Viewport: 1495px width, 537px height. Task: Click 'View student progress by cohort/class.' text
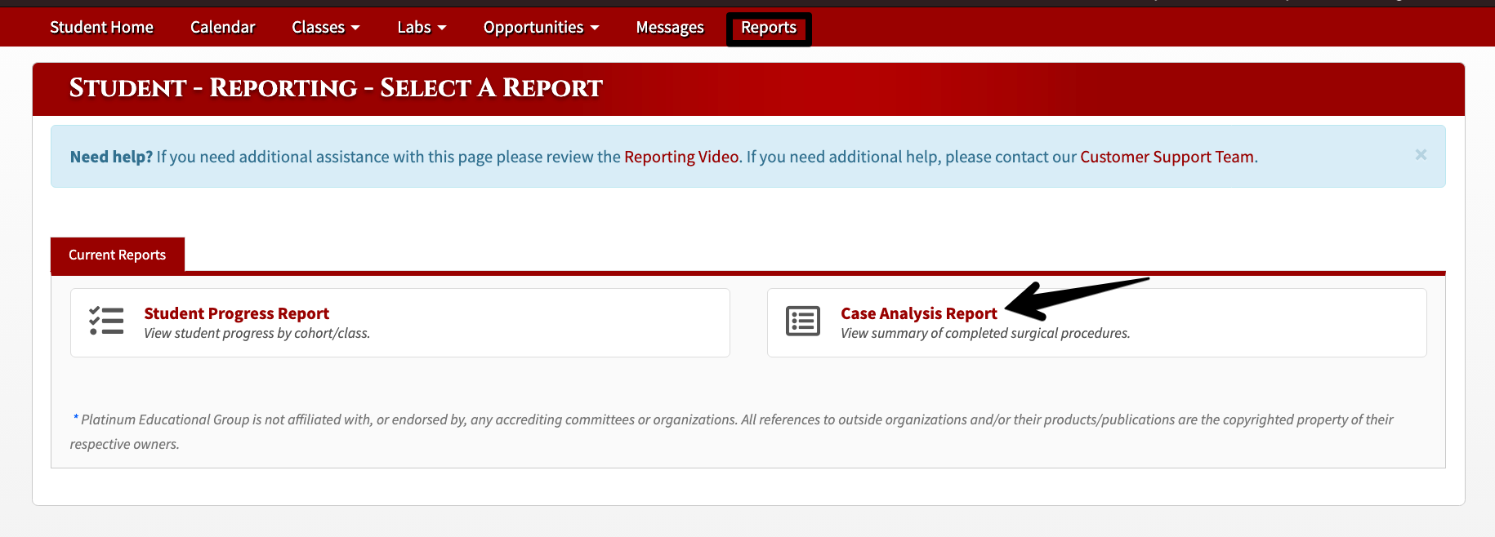[257, 333]
